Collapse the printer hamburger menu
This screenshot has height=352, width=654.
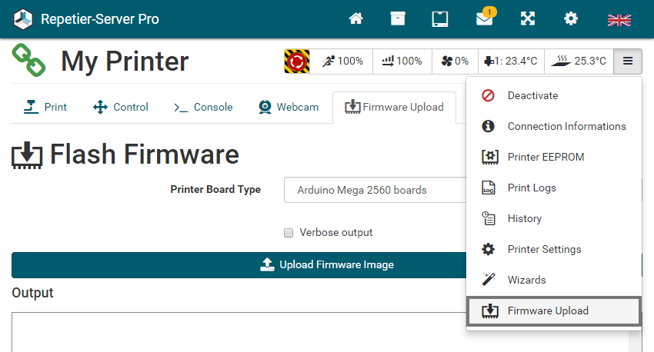(628, 61)
